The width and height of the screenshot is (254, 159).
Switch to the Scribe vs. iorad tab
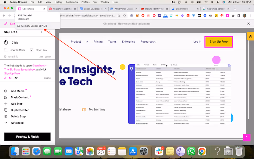pyautogui.click(x=93, y=9)
